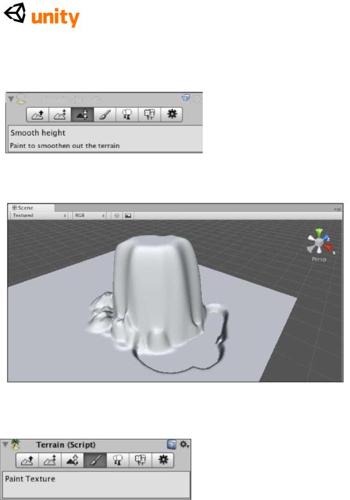Toggle scene lighting sun button

coord(117,216)
